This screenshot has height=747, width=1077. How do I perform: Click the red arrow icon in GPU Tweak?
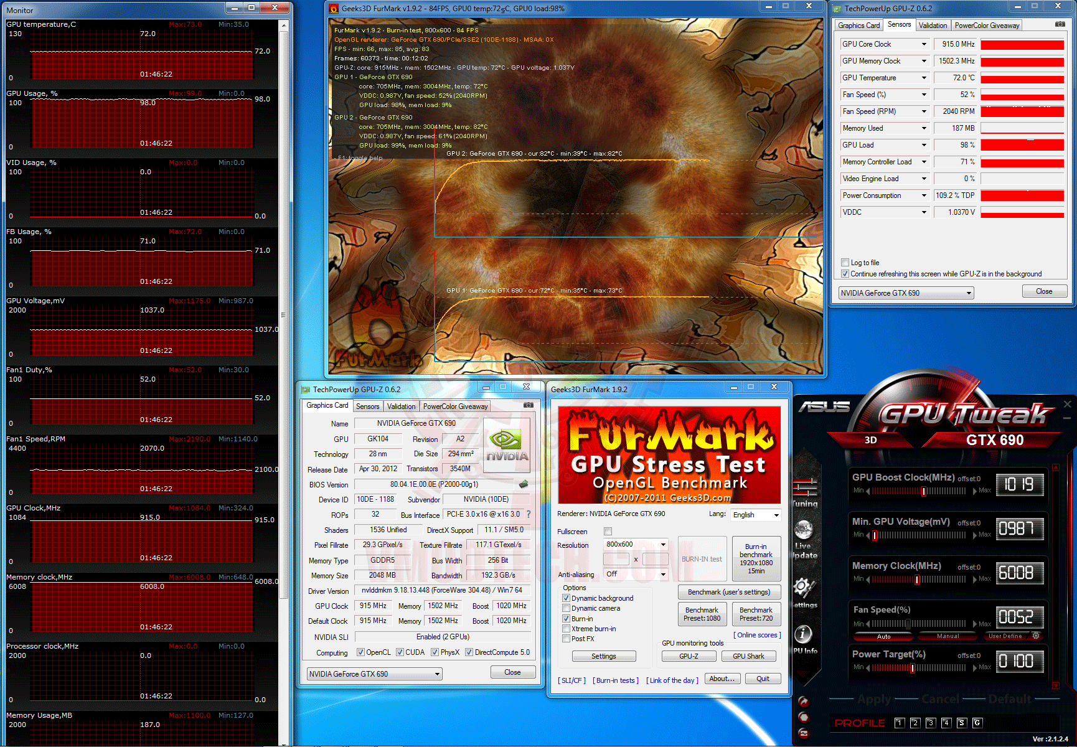(804, 702)
